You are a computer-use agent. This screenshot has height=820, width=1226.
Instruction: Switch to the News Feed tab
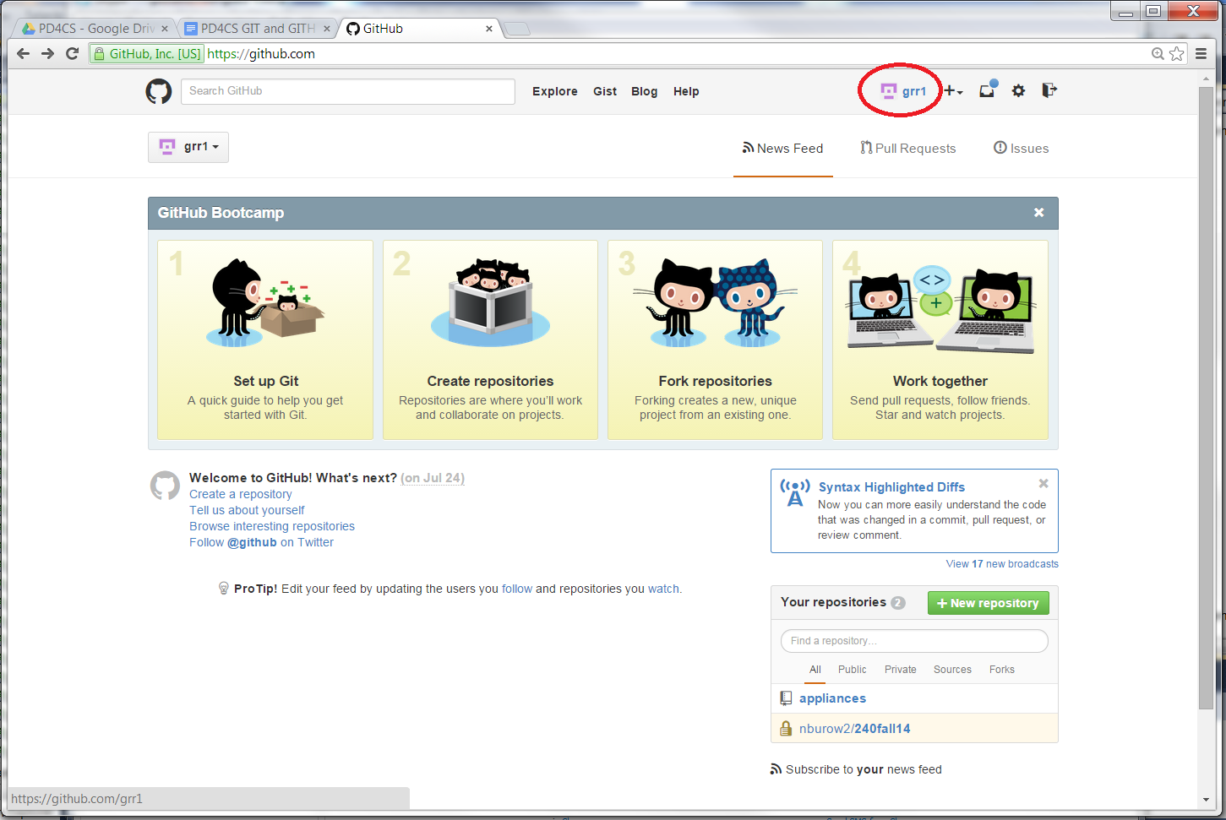point(782,149)
